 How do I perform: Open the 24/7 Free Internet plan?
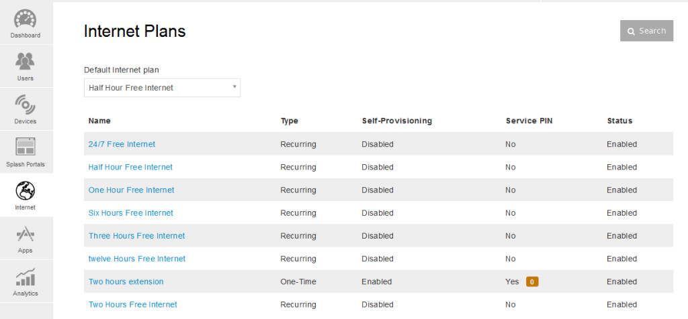coord(122,144)
